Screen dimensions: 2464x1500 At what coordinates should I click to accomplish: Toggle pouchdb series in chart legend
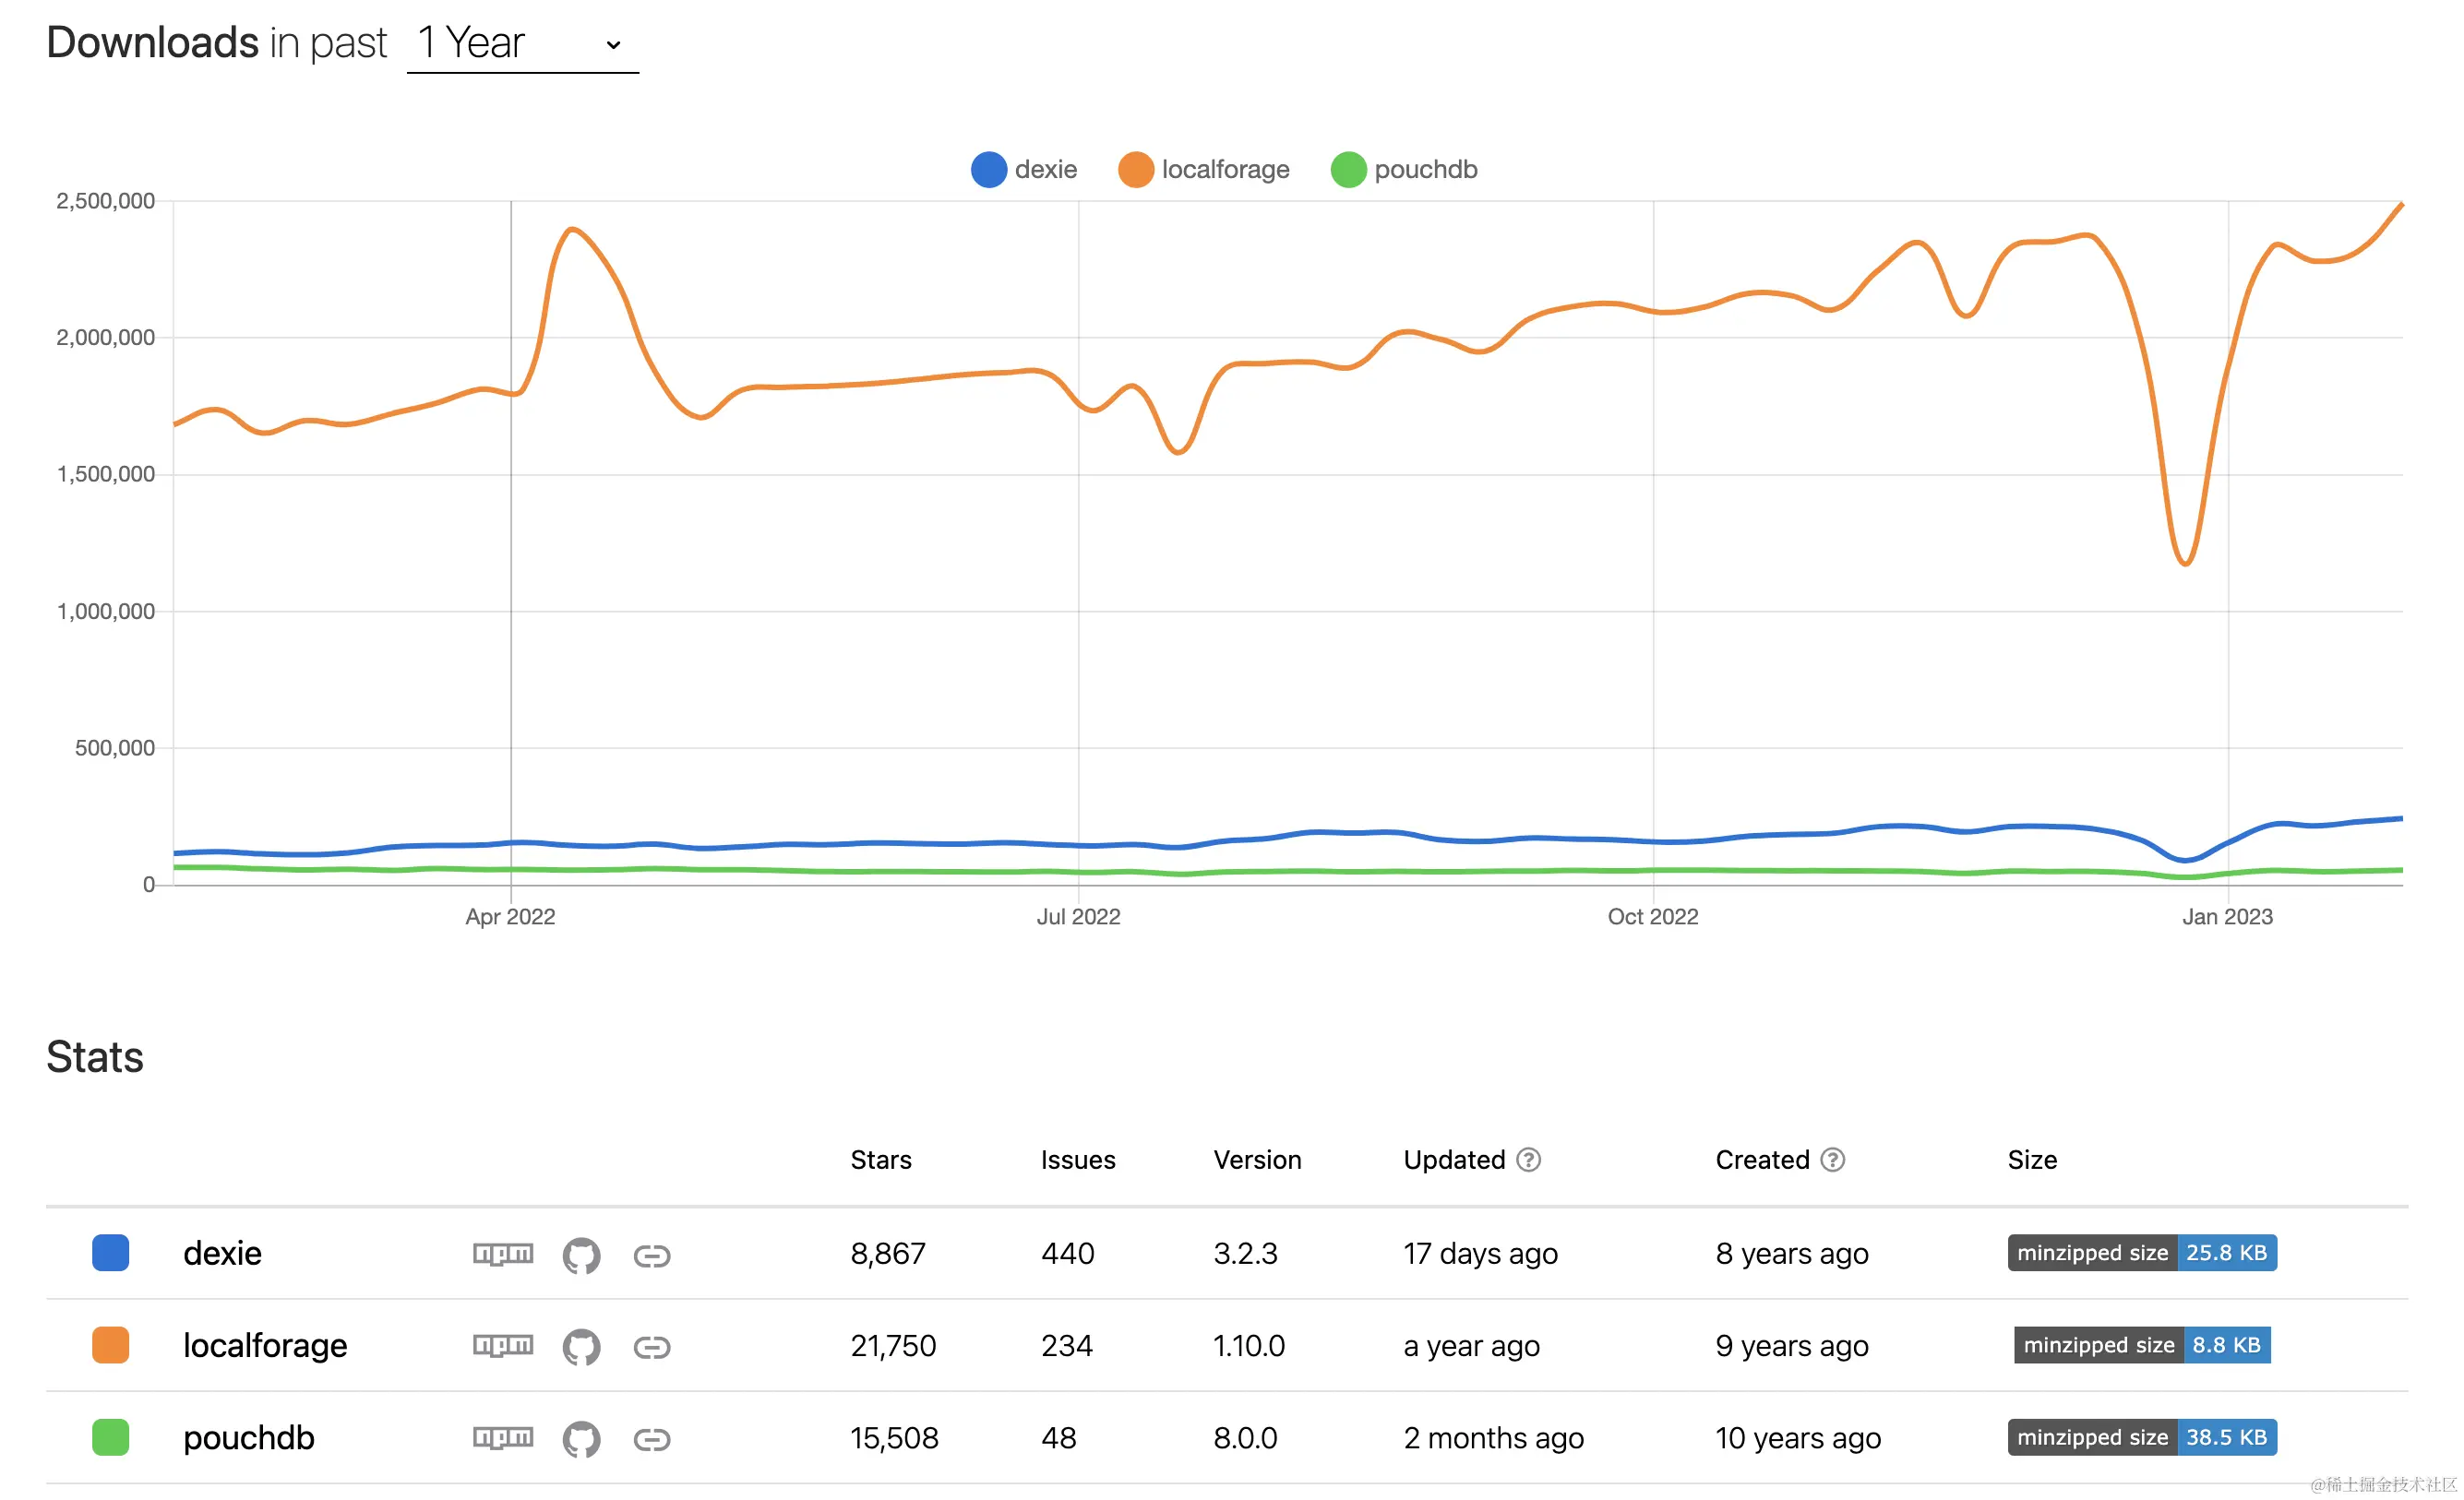pyautogui.click(x=1404, y=170)
